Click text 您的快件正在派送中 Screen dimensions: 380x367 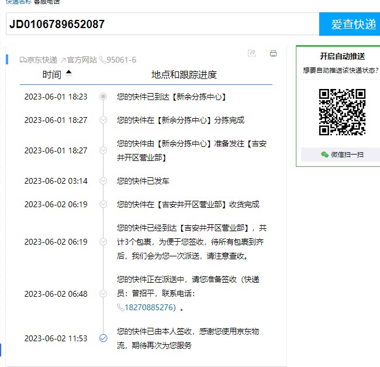point(150,279)
